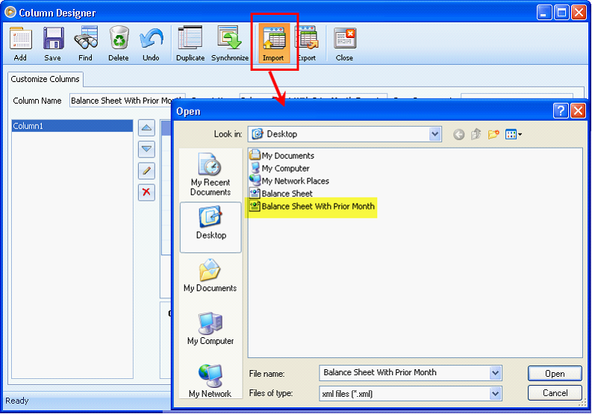The image size is (592, 414).
Task: Click the Open dialog help question mark
Action: pos(561,111)
